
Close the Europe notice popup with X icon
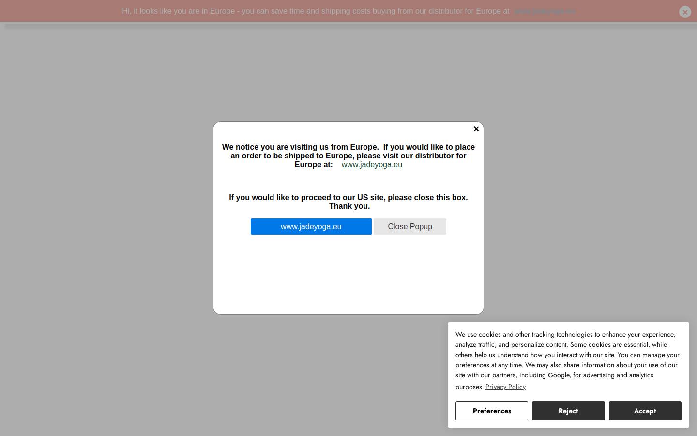(x=476, y=129)
